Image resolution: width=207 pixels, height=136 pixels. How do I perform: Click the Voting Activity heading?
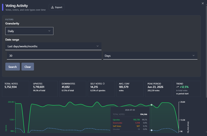17,6
